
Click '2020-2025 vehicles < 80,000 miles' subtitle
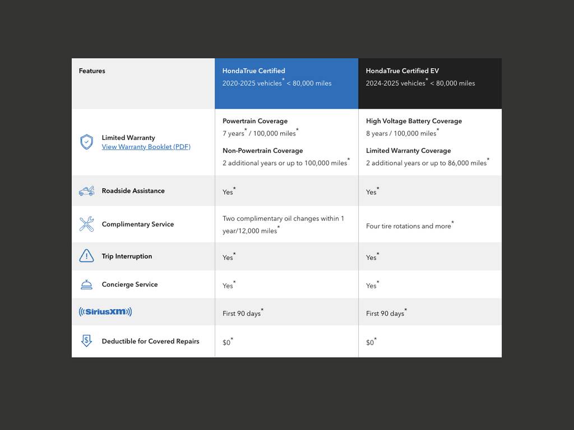pos(277,83)
